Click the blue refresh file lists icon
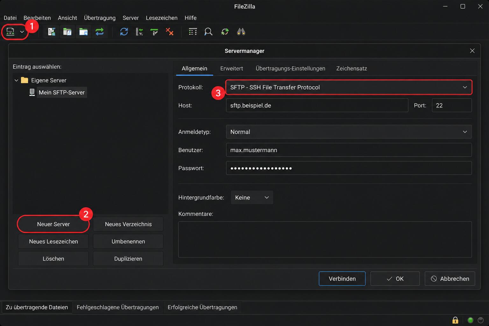 [x=124, y=32]
